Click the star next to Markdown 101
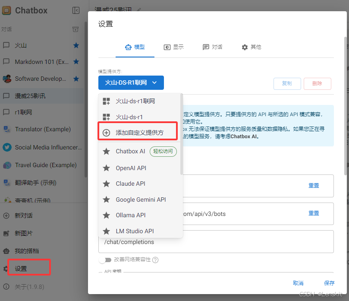 [76, 61]
